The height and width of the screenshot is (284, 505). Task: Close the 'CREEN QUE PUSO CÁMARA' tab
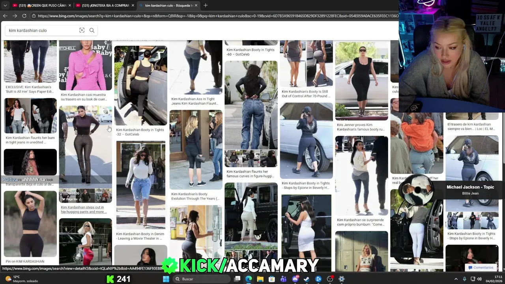pyautogui.click(x=70, y=6)
